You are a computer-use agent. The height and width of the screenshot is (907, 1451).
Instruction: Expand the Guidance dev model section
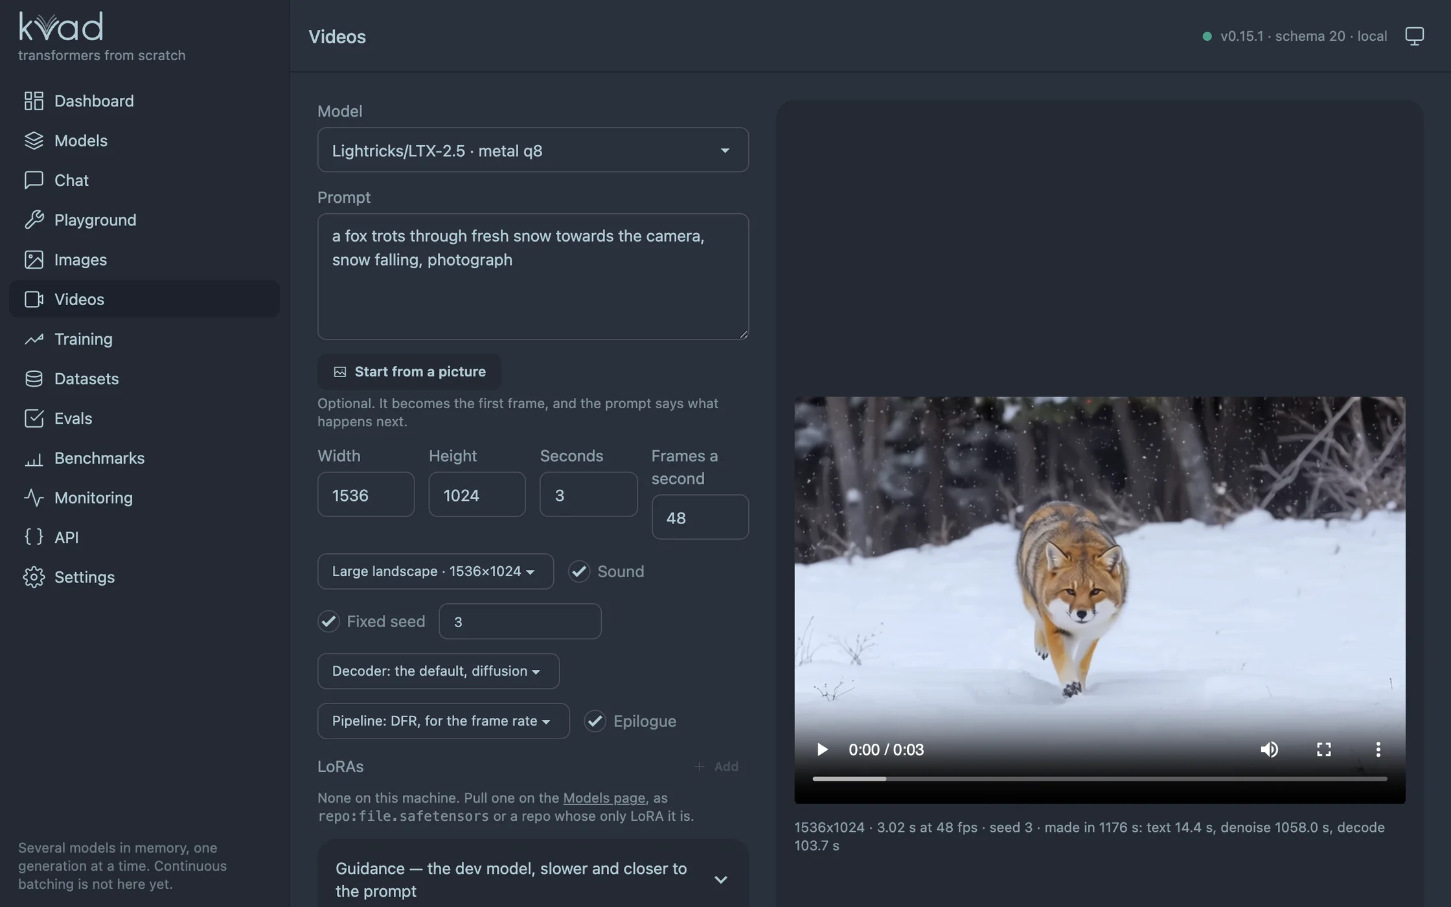[532, 880]
